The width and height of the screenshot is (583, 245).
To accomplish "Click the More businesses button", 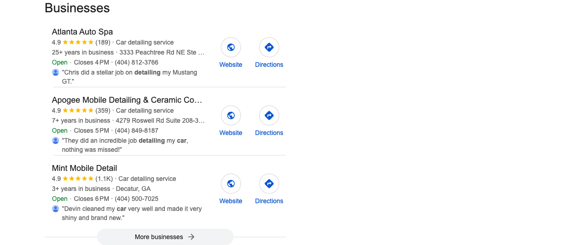I will pos(165,237).
